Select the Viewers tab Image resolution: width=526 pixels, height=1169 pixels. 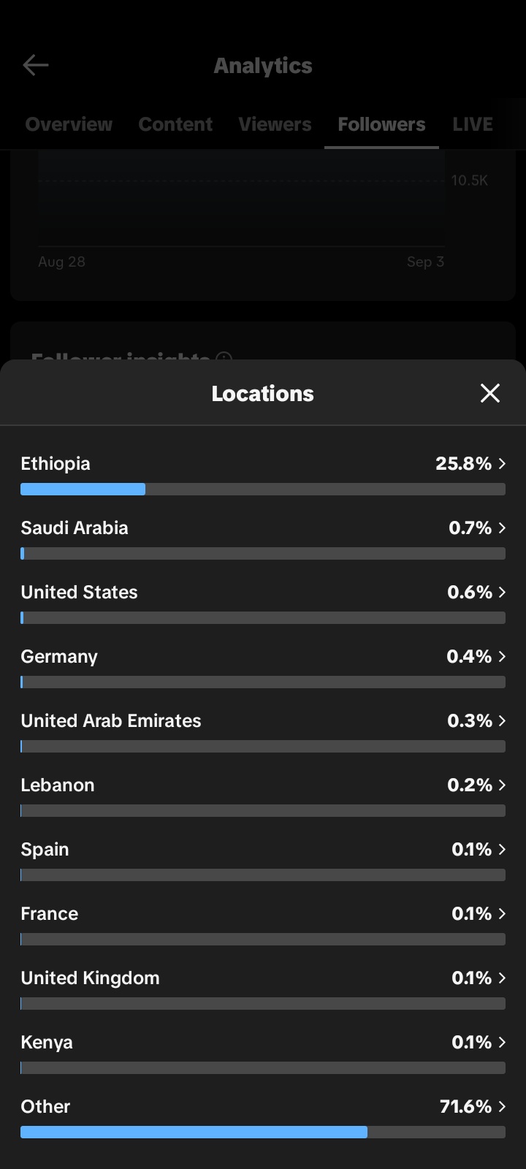pos(275,124)
